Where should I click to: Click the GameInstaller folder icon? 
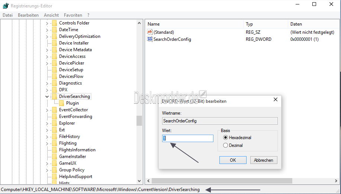click(55, 157)
